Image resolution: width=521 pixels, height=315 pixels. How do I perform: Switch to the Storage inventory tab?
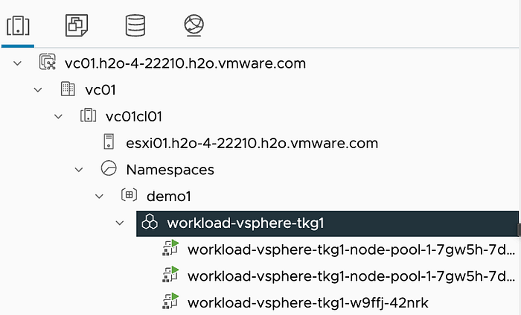(x=135, y=25)
